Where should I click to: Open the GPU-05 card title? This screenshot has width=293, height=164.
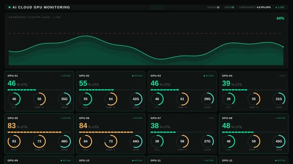click(x=13, y=118)
